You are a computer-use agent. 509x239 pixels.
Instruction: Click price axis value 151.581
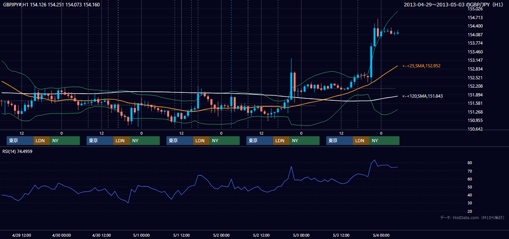475,103
